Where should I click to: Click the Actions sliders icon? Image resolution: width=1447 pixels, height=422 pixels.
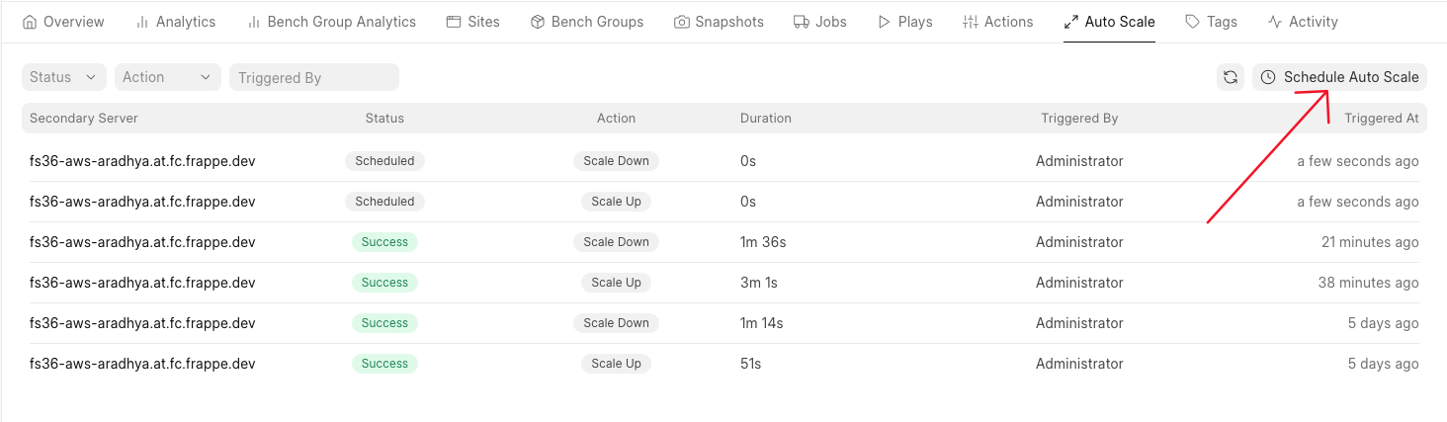[971, 22]
